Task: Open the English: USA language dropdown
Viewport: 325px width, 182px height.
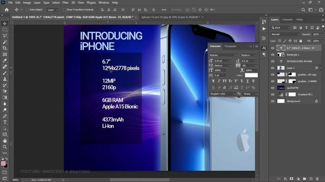Action: click(222, 94)
